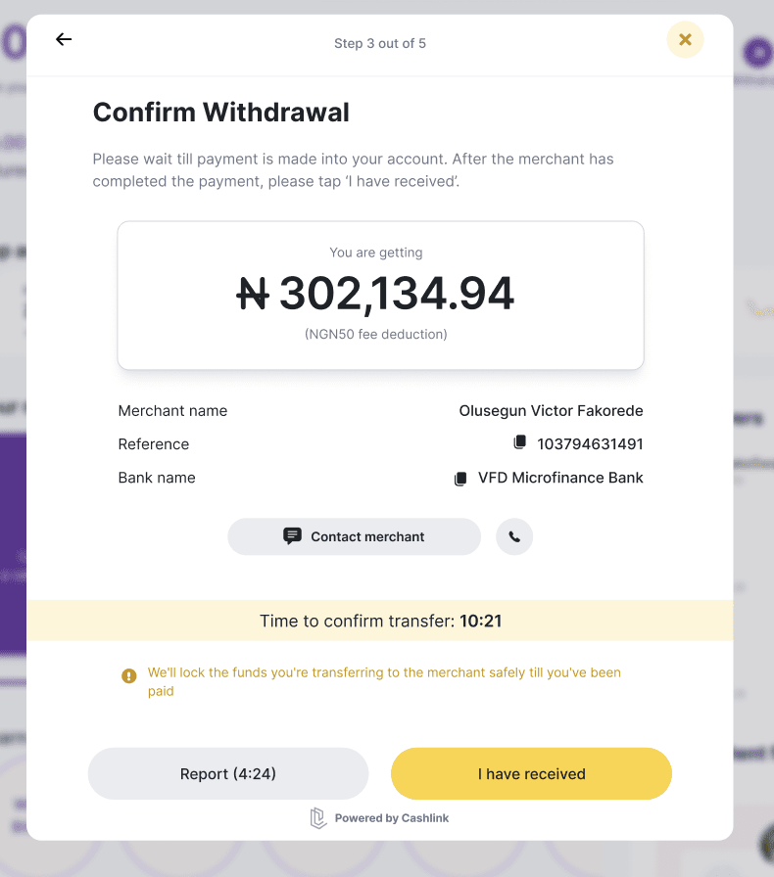Click the purple avatar icon behind dialog
This screenshot has width=774, height=877.
[x=757, y=53]
